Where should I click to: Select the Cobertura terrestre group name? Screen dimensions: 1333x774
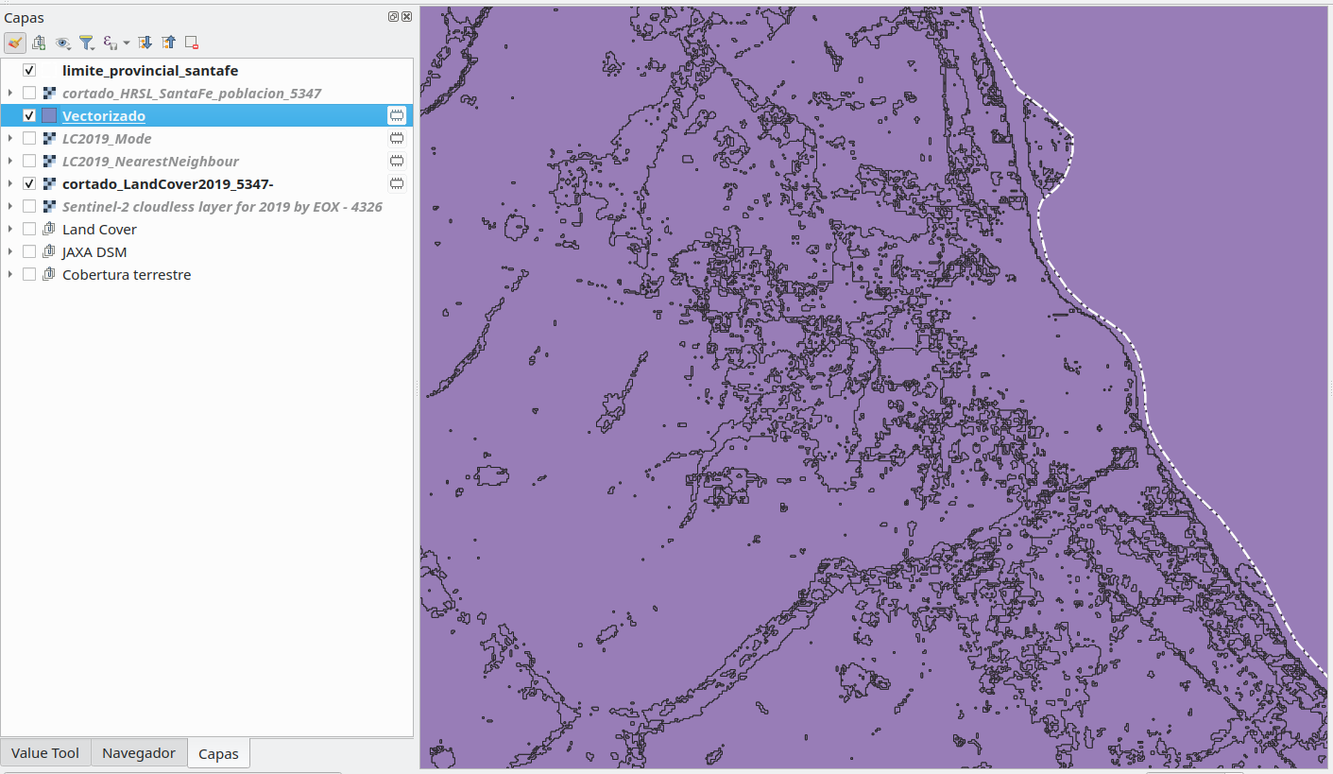tap(127, 274)
